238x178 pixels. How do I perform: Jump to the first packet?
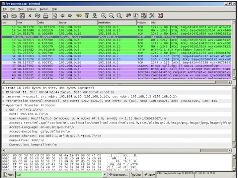click(87, 16)
